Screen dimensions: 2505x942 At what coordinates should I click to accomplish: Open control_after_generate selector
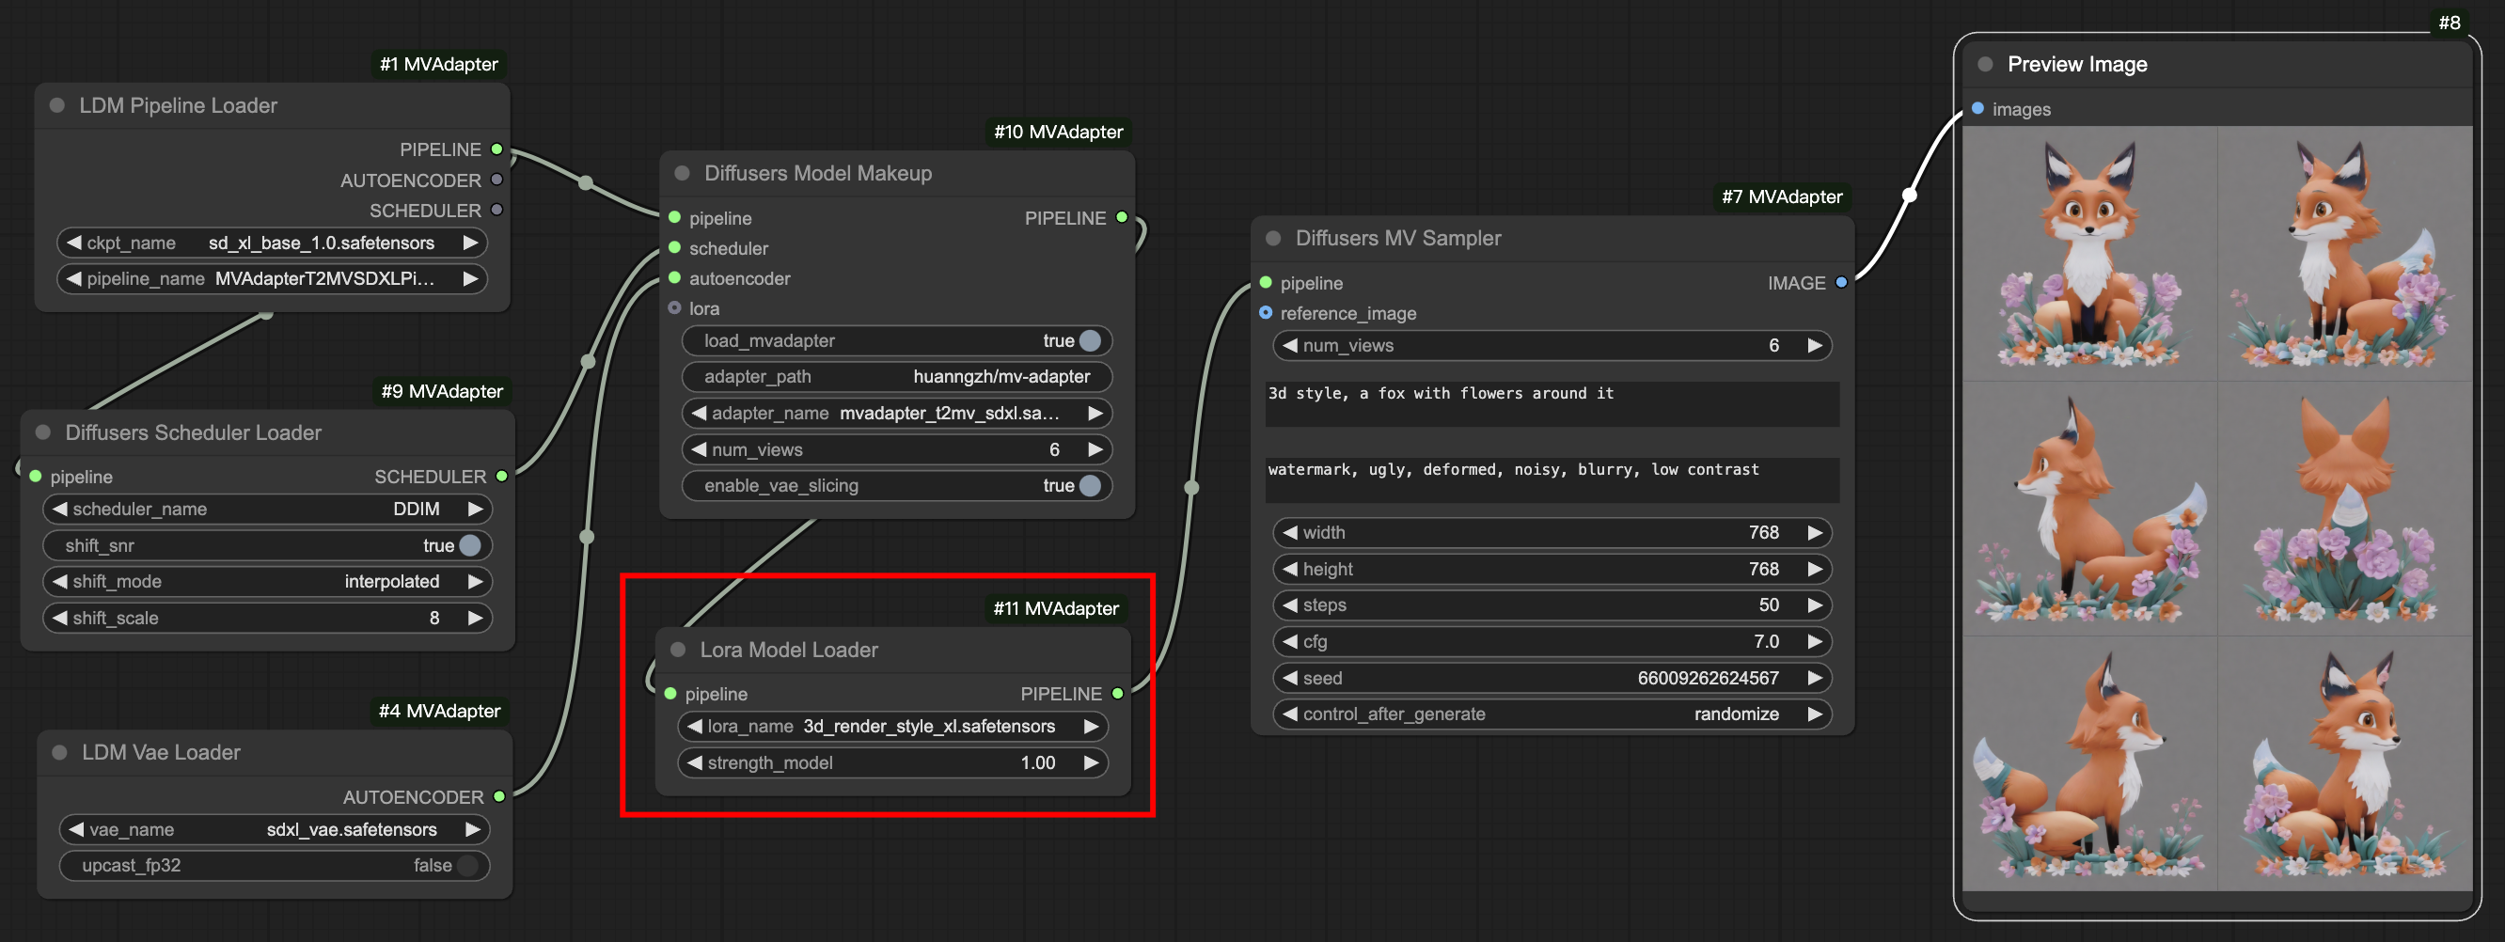(1552, 714)
